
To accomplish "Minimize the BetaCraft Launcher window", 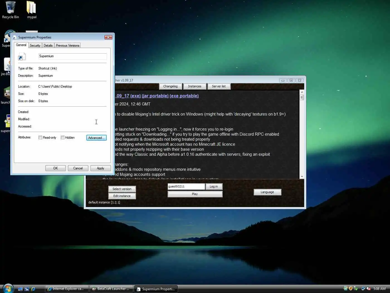I will (x=283, y=80).
